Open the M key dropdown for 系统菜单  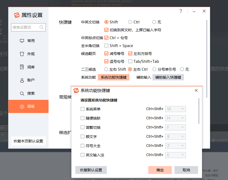pyautogui.click(x=176, y=109)
